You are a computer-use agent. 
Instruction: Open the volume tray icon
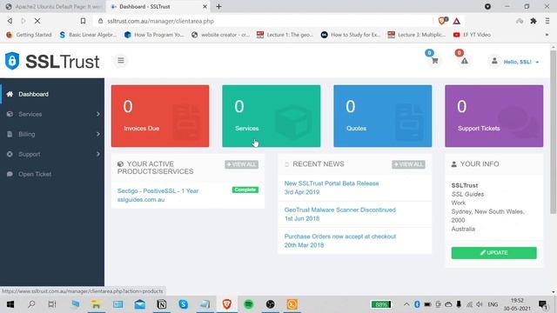click(480, 304)
